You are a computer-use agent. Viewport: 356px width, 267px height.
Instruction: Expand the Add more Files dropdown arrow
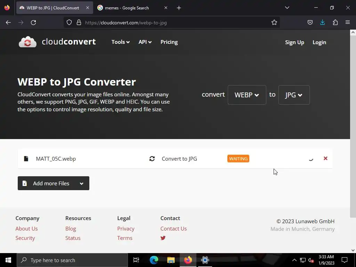tap(81, 184)
